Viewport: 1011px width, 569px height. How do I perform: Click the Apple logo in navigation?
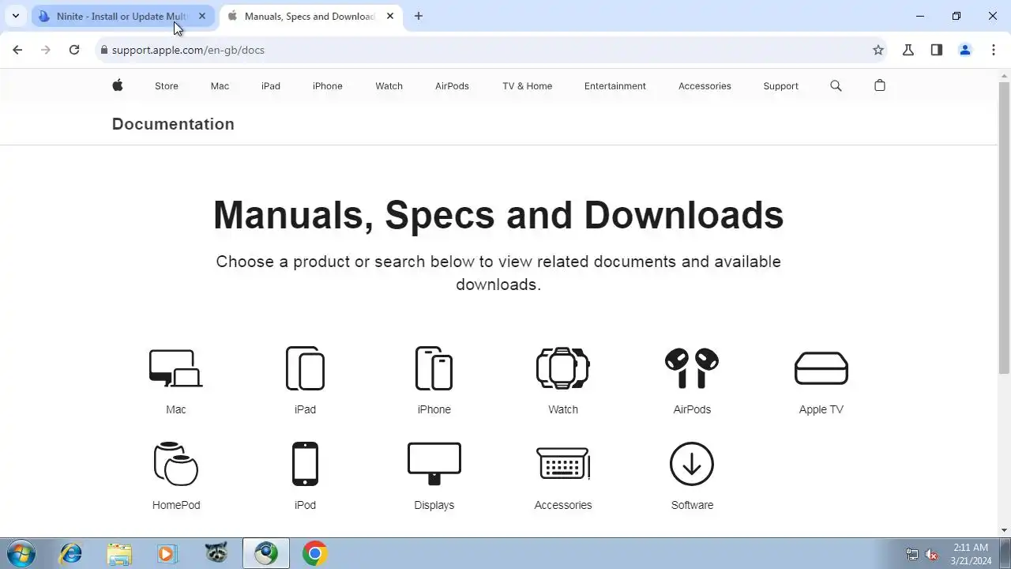tap(118, 85)
